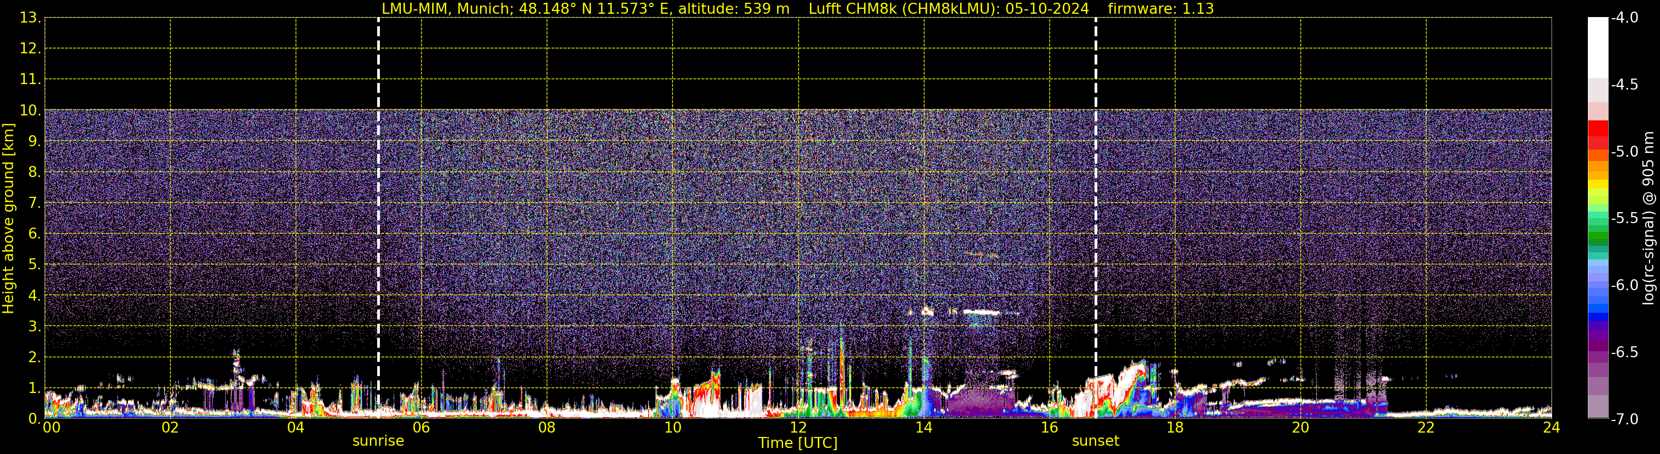This screenshot has height=454, width=1660.
Task: Click the "Lufft CHM8k (CHM8kLMU): 05-10-2024" title text
Action: point(949,9)
